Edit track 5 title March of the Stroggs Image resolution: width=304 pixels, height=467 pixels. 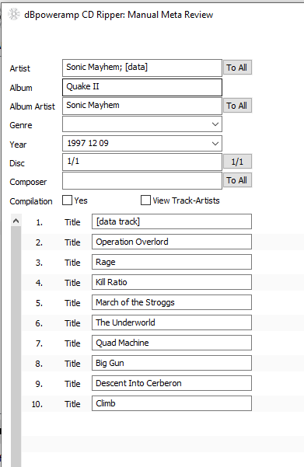172,302
